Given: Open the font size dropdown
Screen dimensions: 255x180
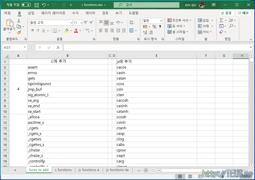Looking at the screenshot, I should [81, 23].
